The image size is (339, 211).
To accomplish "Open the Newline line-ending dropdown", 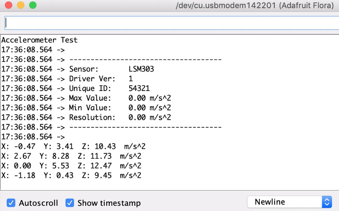I will (289, 202).
